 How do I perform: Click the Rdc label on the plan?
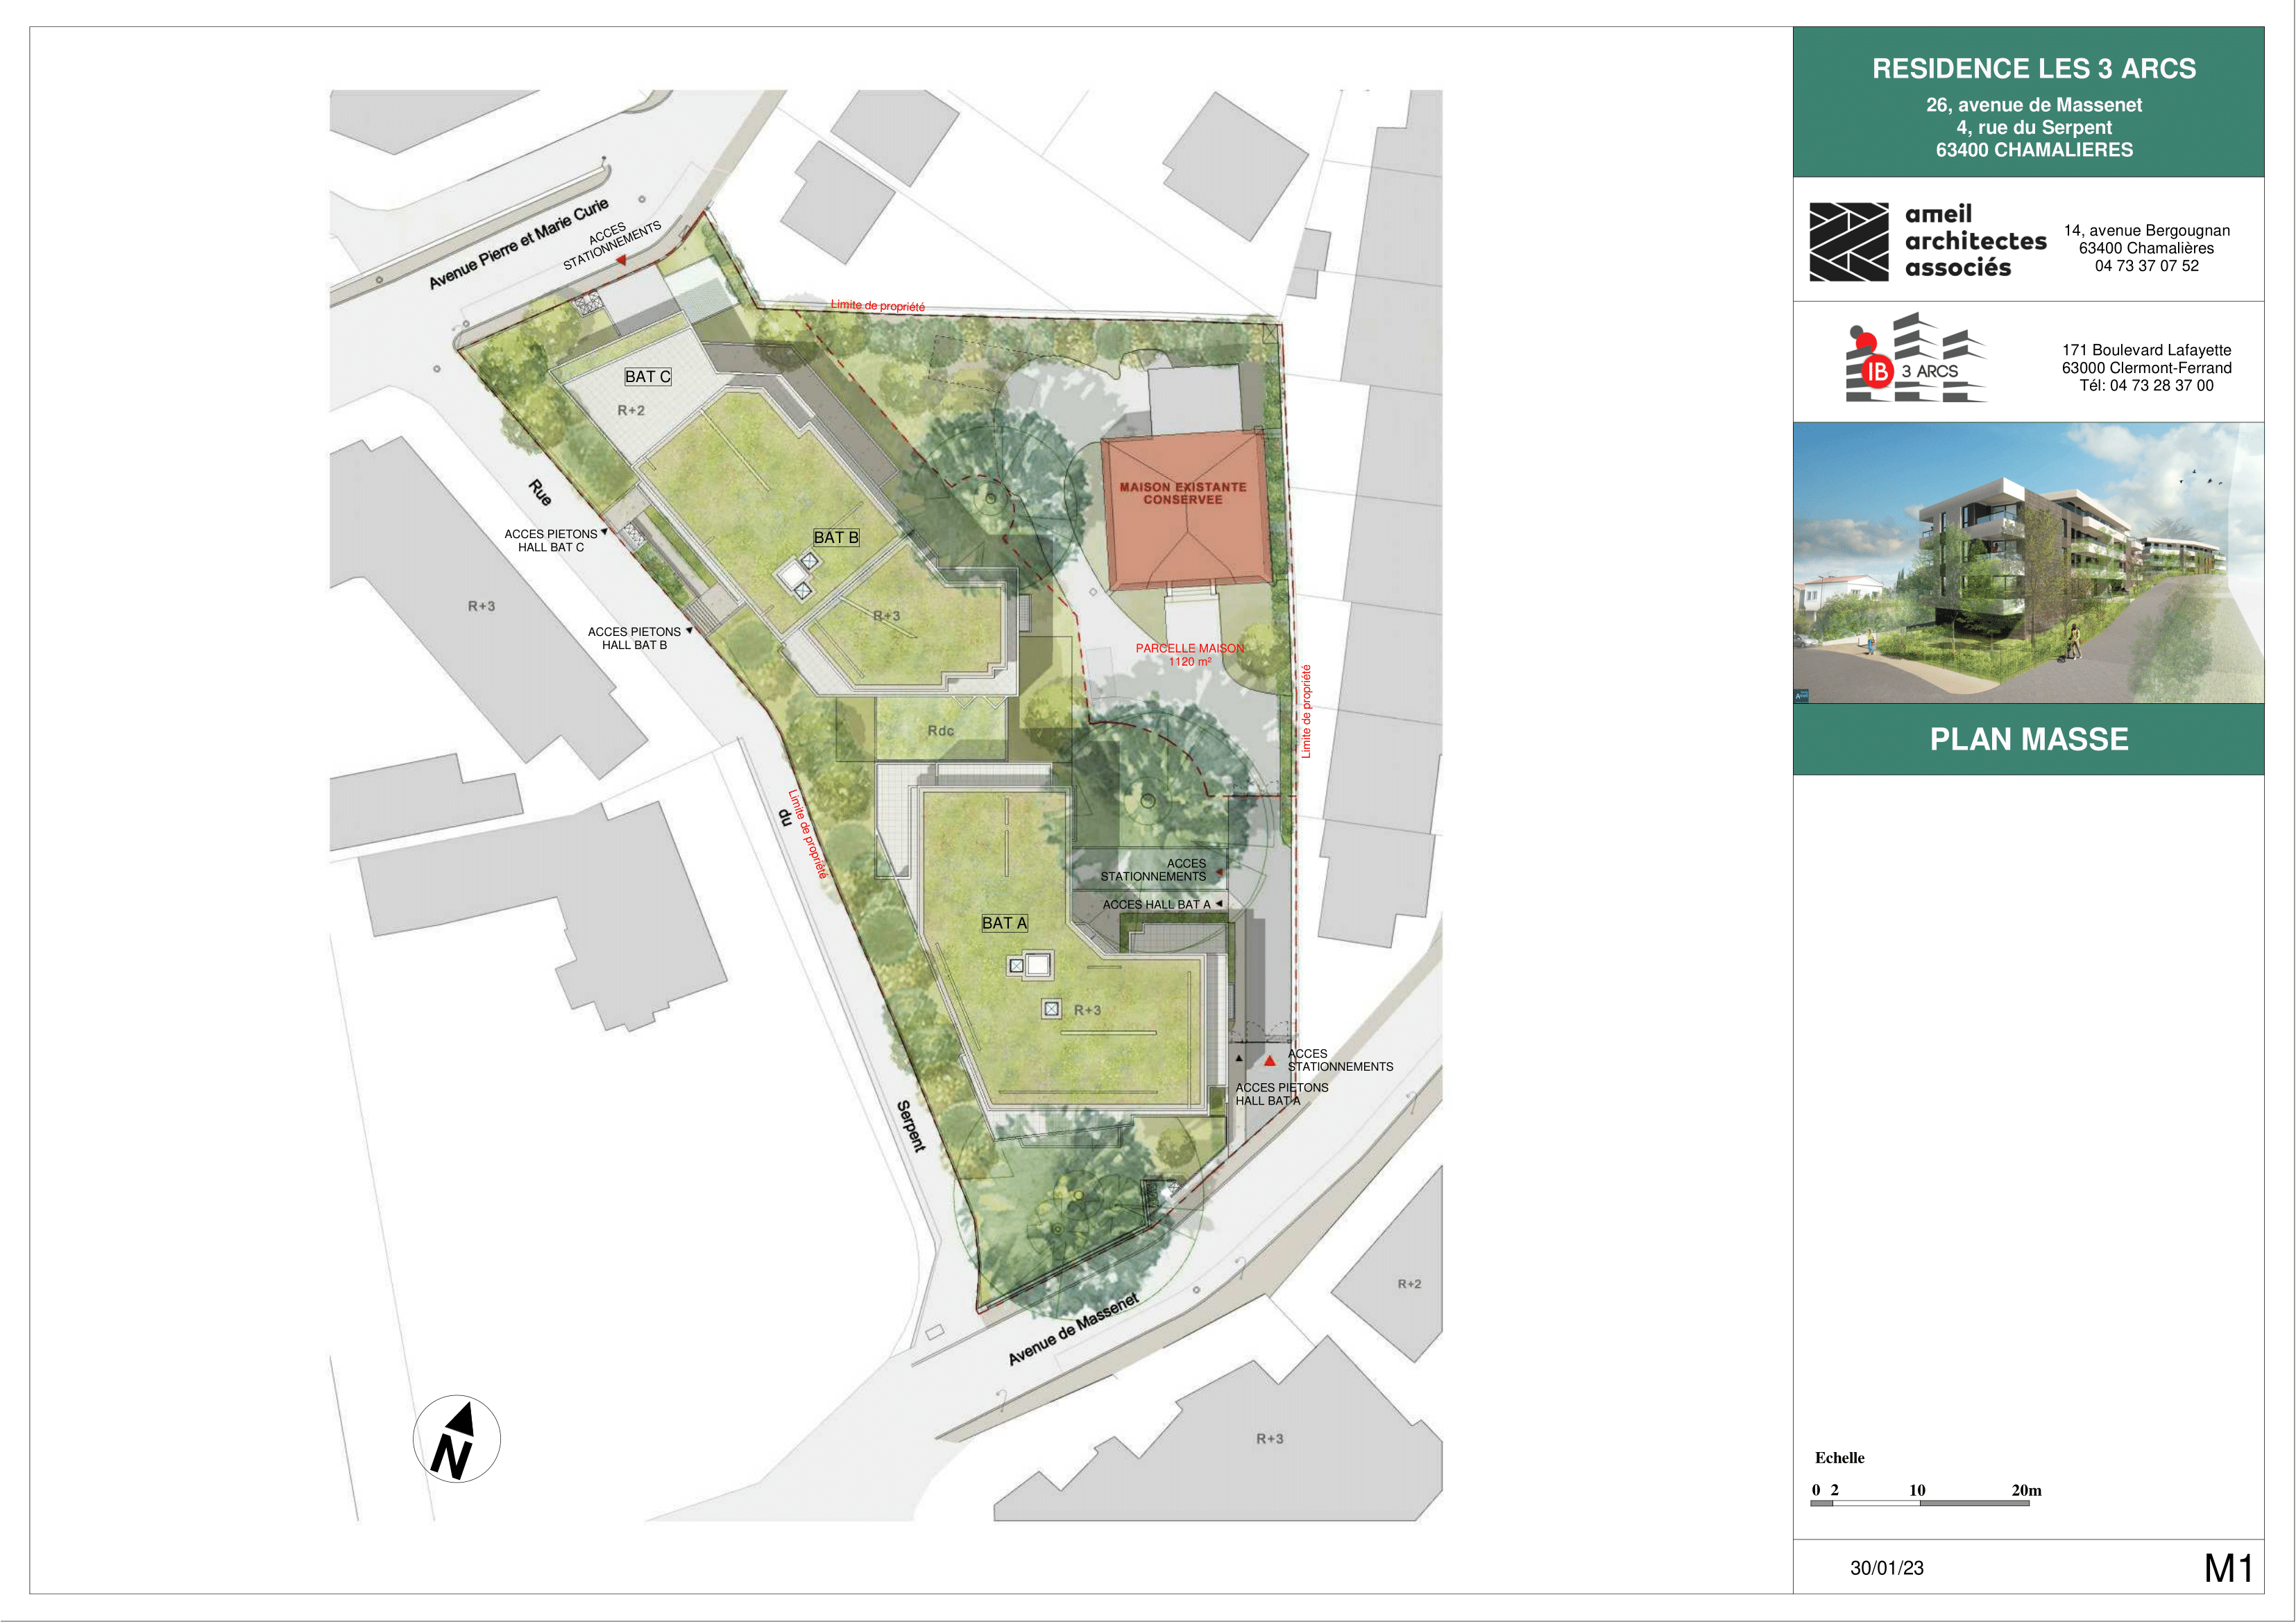tap(940, 732)
